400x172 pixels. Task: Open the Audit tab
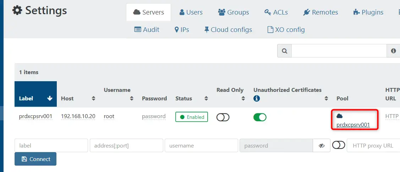tap(147, 30)
